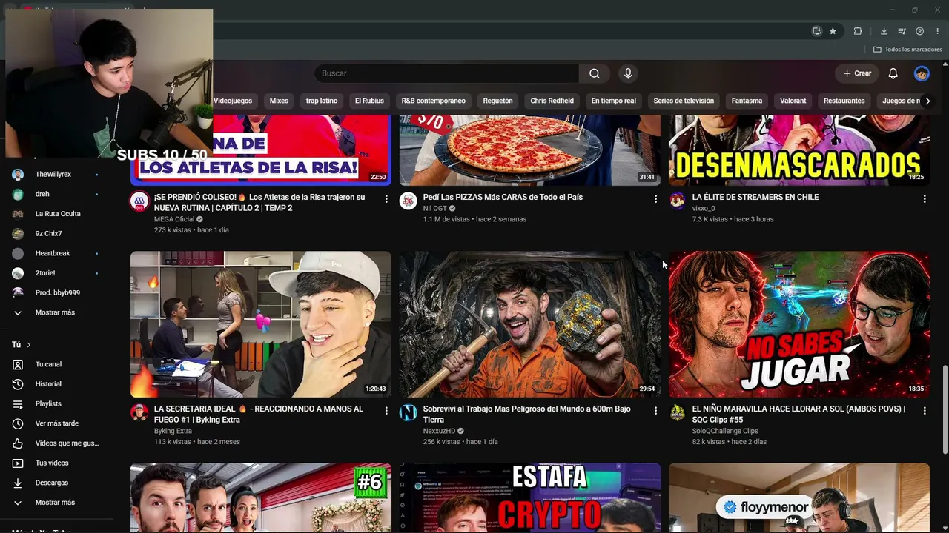Open MEGA Oficial channel avatar
The height and width of the screenshot is (533, 949).
click(139, 201)
